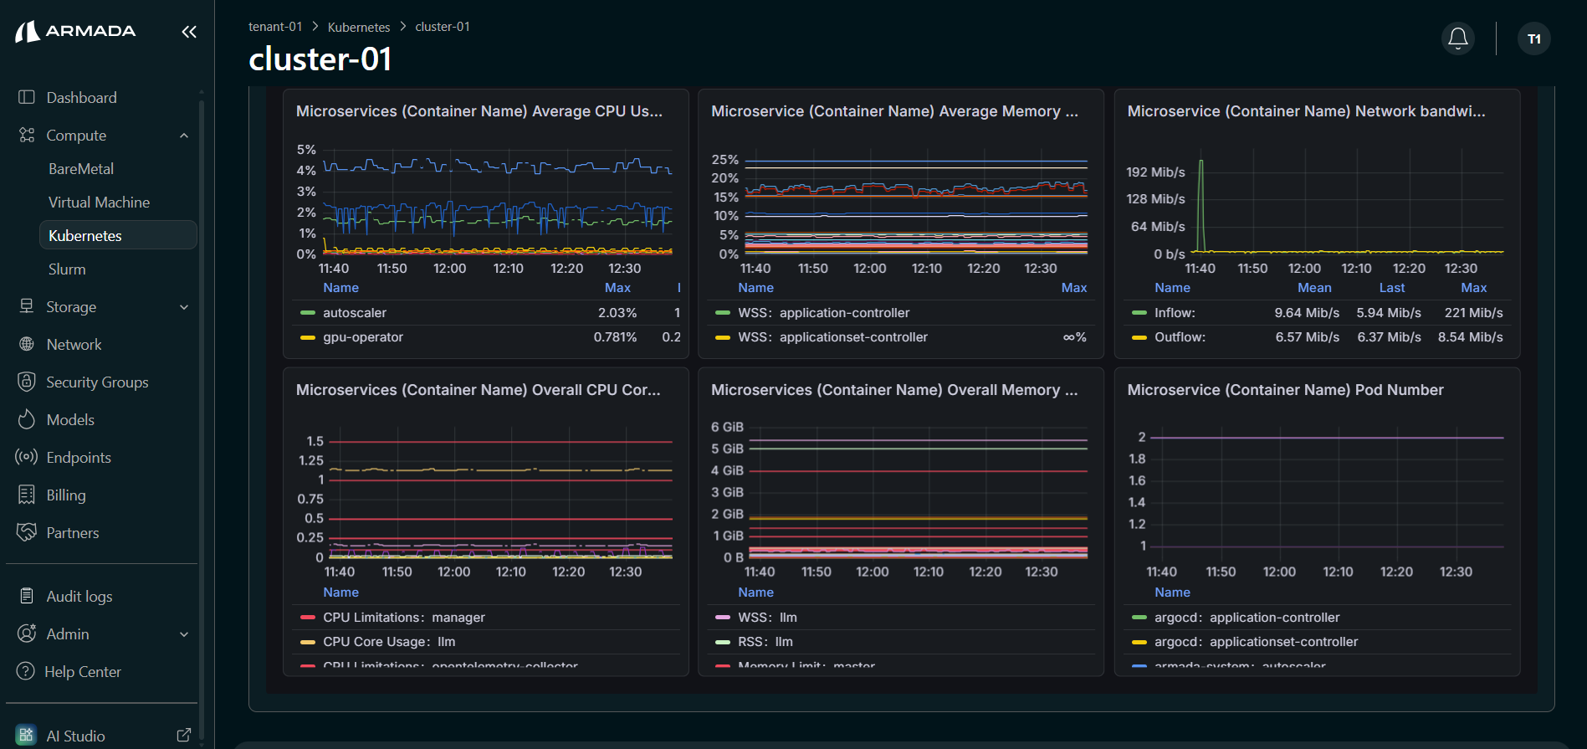Viewport: 1587px width, 749px height.
Task: Open the Partners page
Action: click(73, 532)
